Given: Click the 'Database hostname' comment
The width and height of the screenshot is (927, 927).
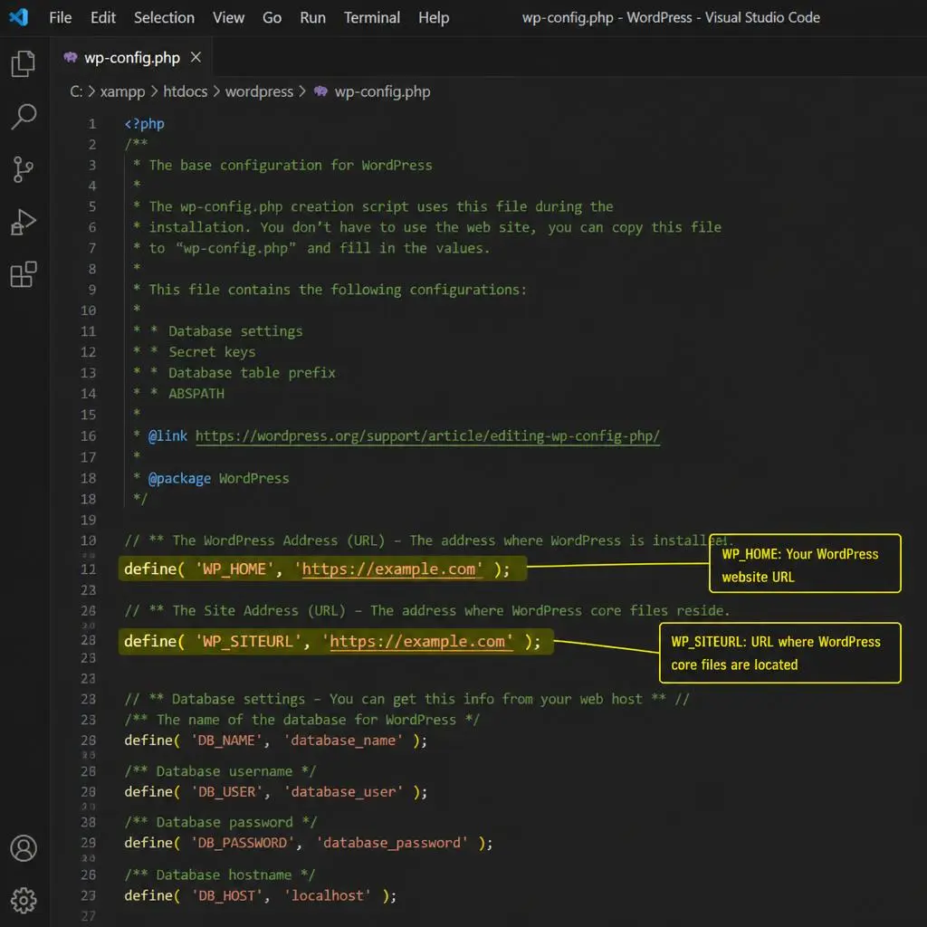Looking at the screenshot, I should click(x=219, y=875).
